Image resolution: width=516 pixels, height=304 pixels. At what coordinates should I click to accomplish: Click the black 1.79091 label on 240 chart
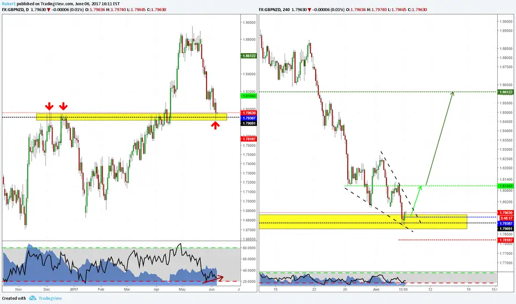tap(506, 229)
